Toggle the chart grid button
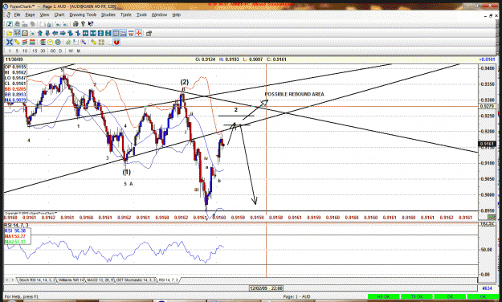The image size is (502, 302). (x=116, y=33)
